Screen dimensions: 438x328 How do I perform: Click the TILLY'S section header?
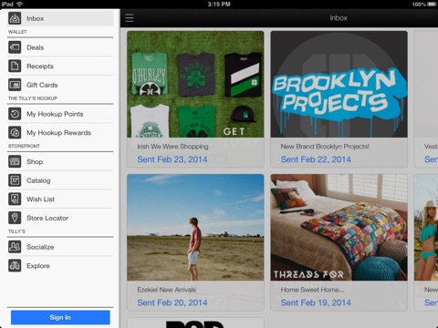point(16,231)
